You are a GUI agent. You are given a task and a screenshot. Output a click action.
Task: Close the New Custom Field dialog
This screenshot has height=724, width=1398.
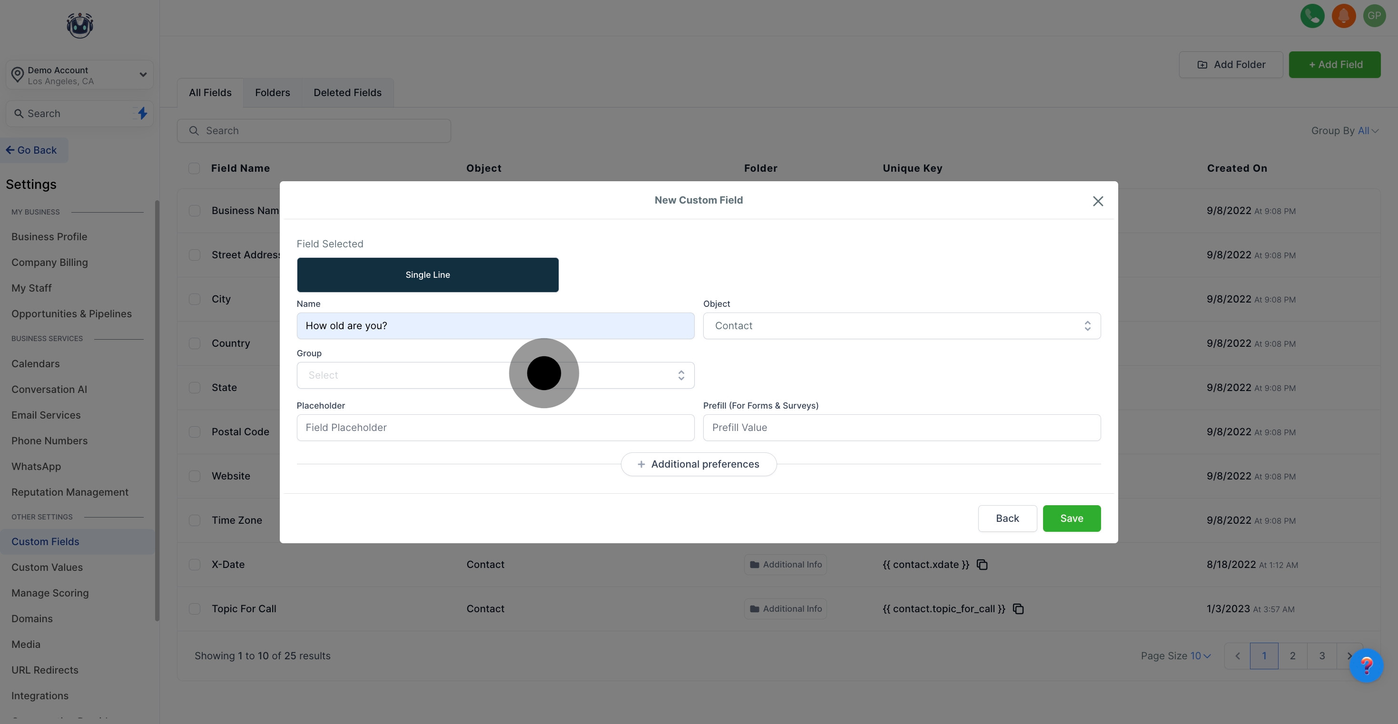coord(1098,201)
